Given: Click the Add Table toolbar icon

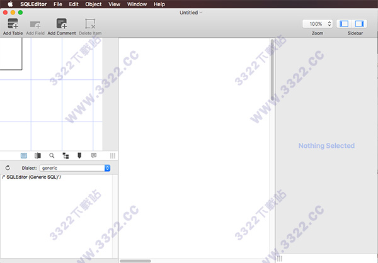Looking at the screenshot, I should coord(13,24).
